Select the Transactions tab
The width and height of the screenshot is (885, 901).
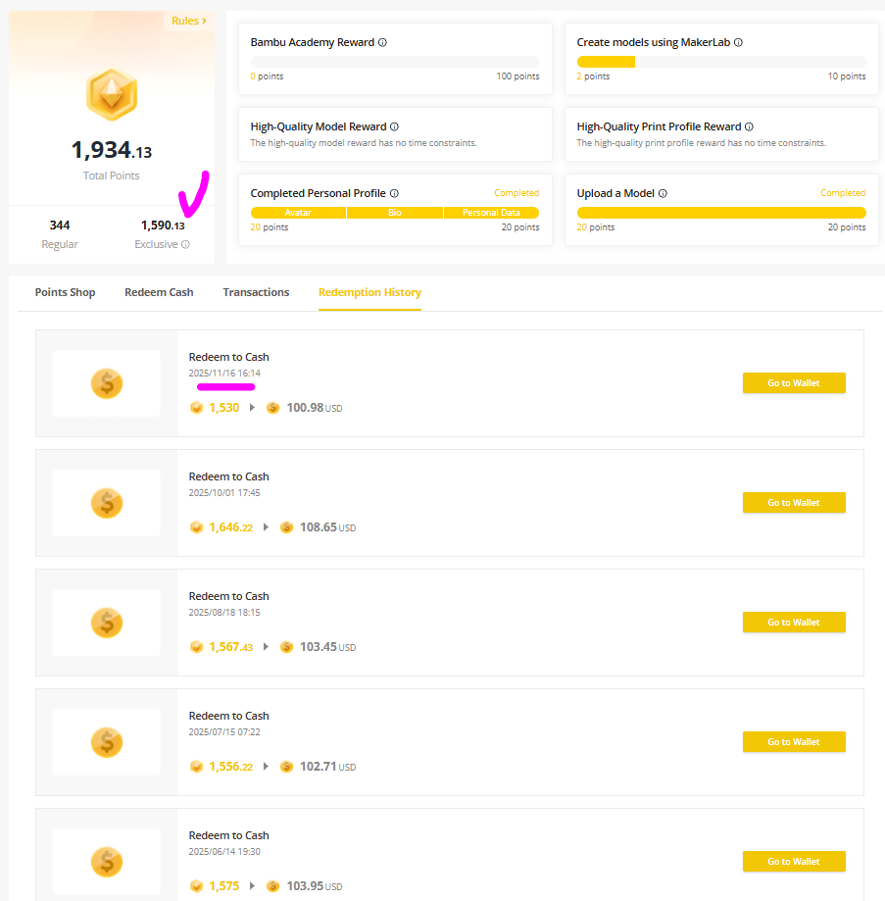click(256, 292)
